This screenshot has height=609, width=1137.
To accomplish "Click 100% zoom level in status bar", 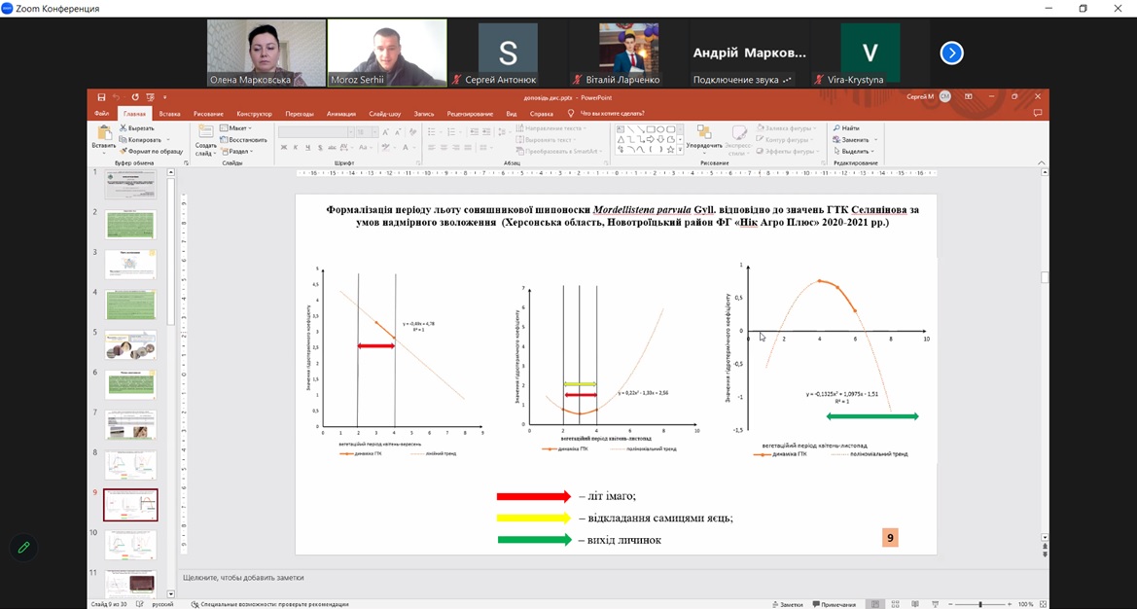I will point(1025,604).
